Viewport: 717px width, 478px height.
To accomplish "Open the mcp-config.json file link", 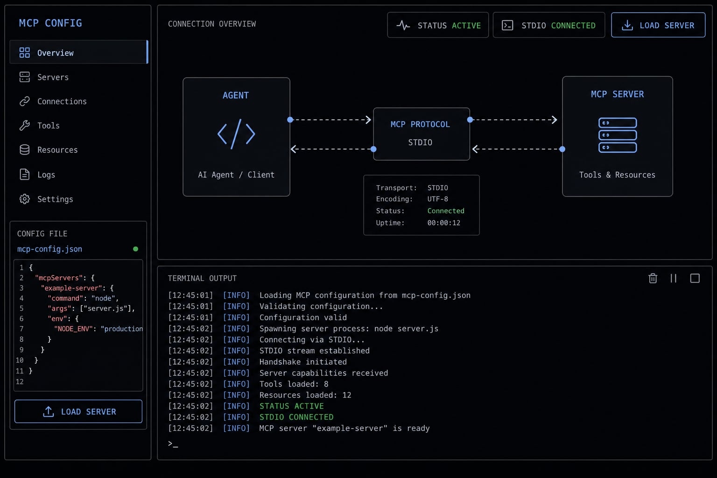I will tap(49, 249).
